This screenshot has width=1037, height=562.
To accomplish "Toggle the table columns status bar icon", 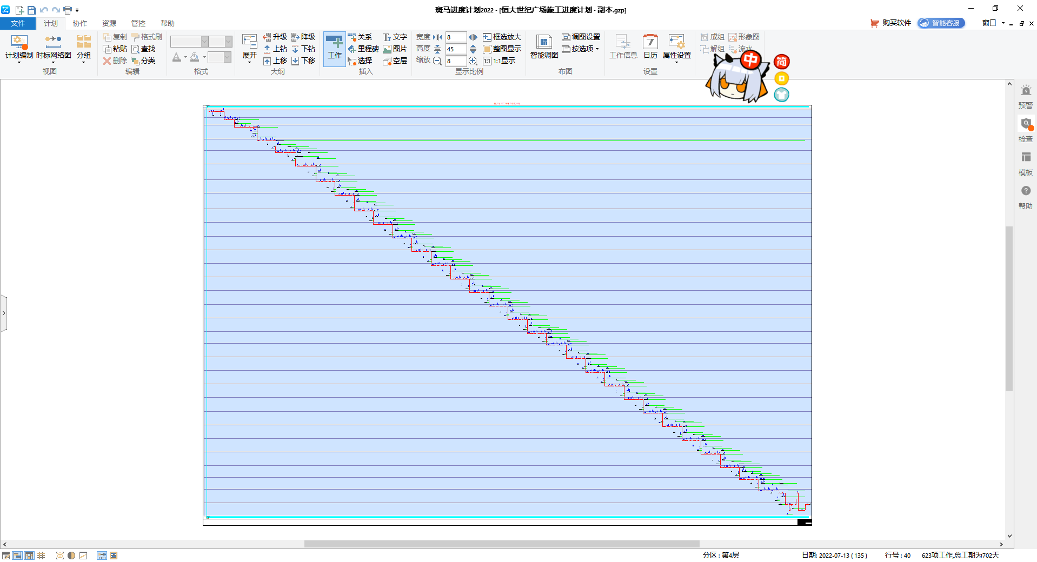I will (x=29, y=556).
